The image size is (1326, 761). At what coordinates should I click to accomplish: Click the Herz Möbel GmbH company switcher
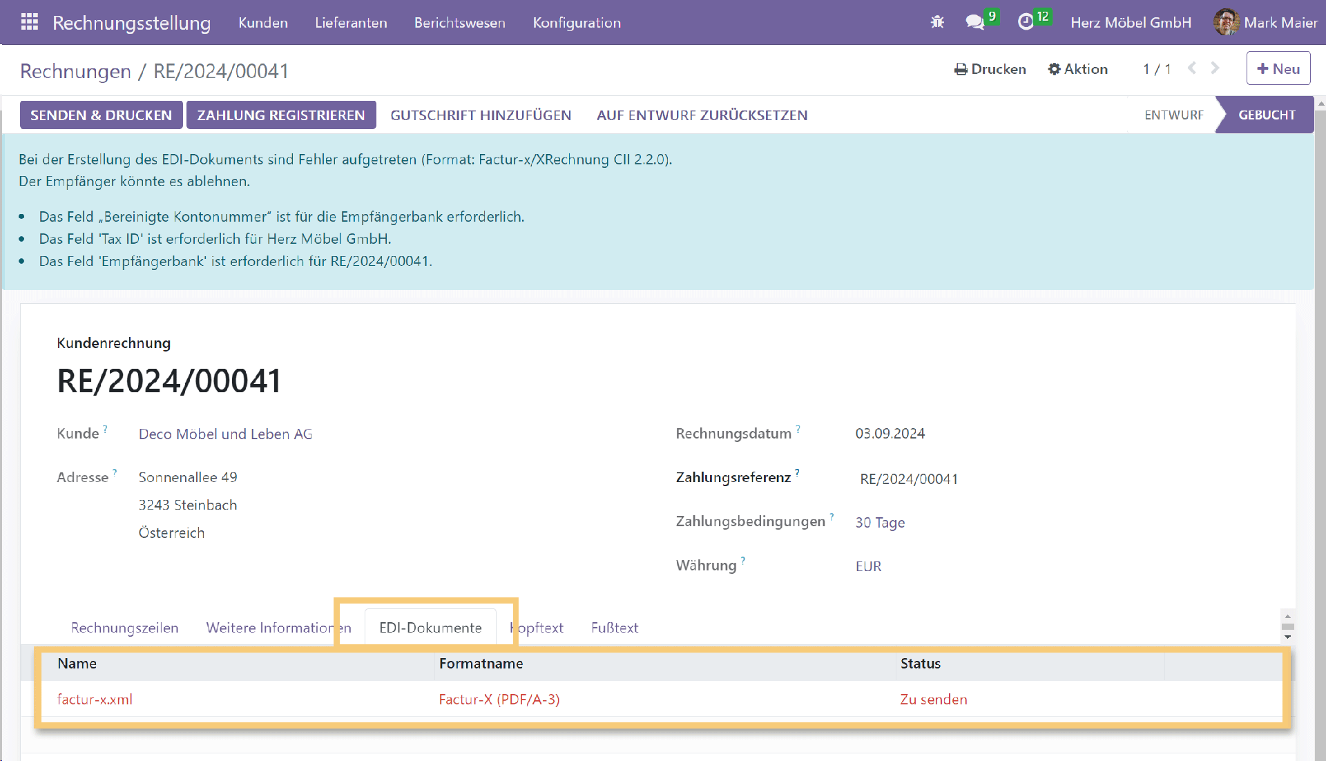(1131, 23)
